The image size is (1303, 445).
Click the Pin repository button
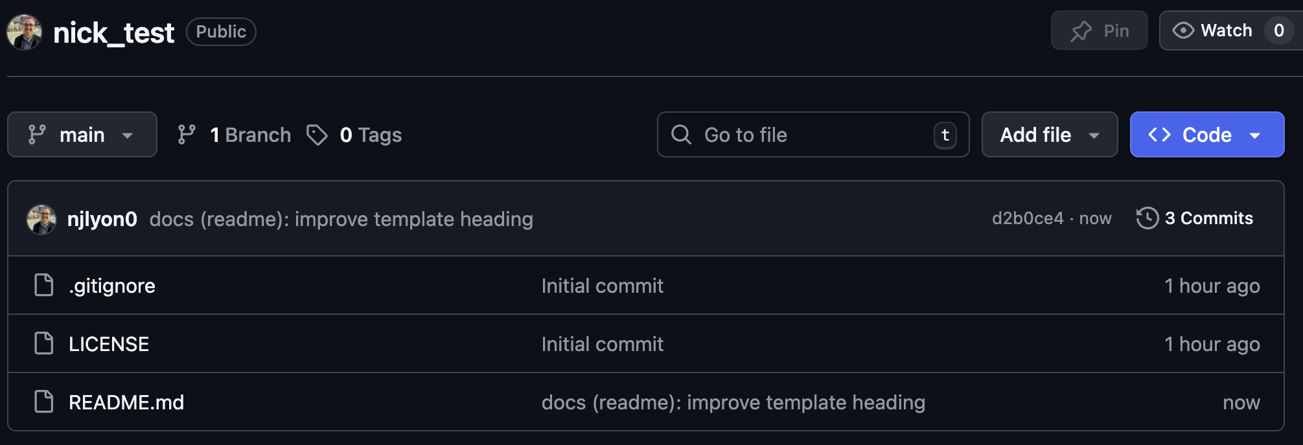[1099, 31]
